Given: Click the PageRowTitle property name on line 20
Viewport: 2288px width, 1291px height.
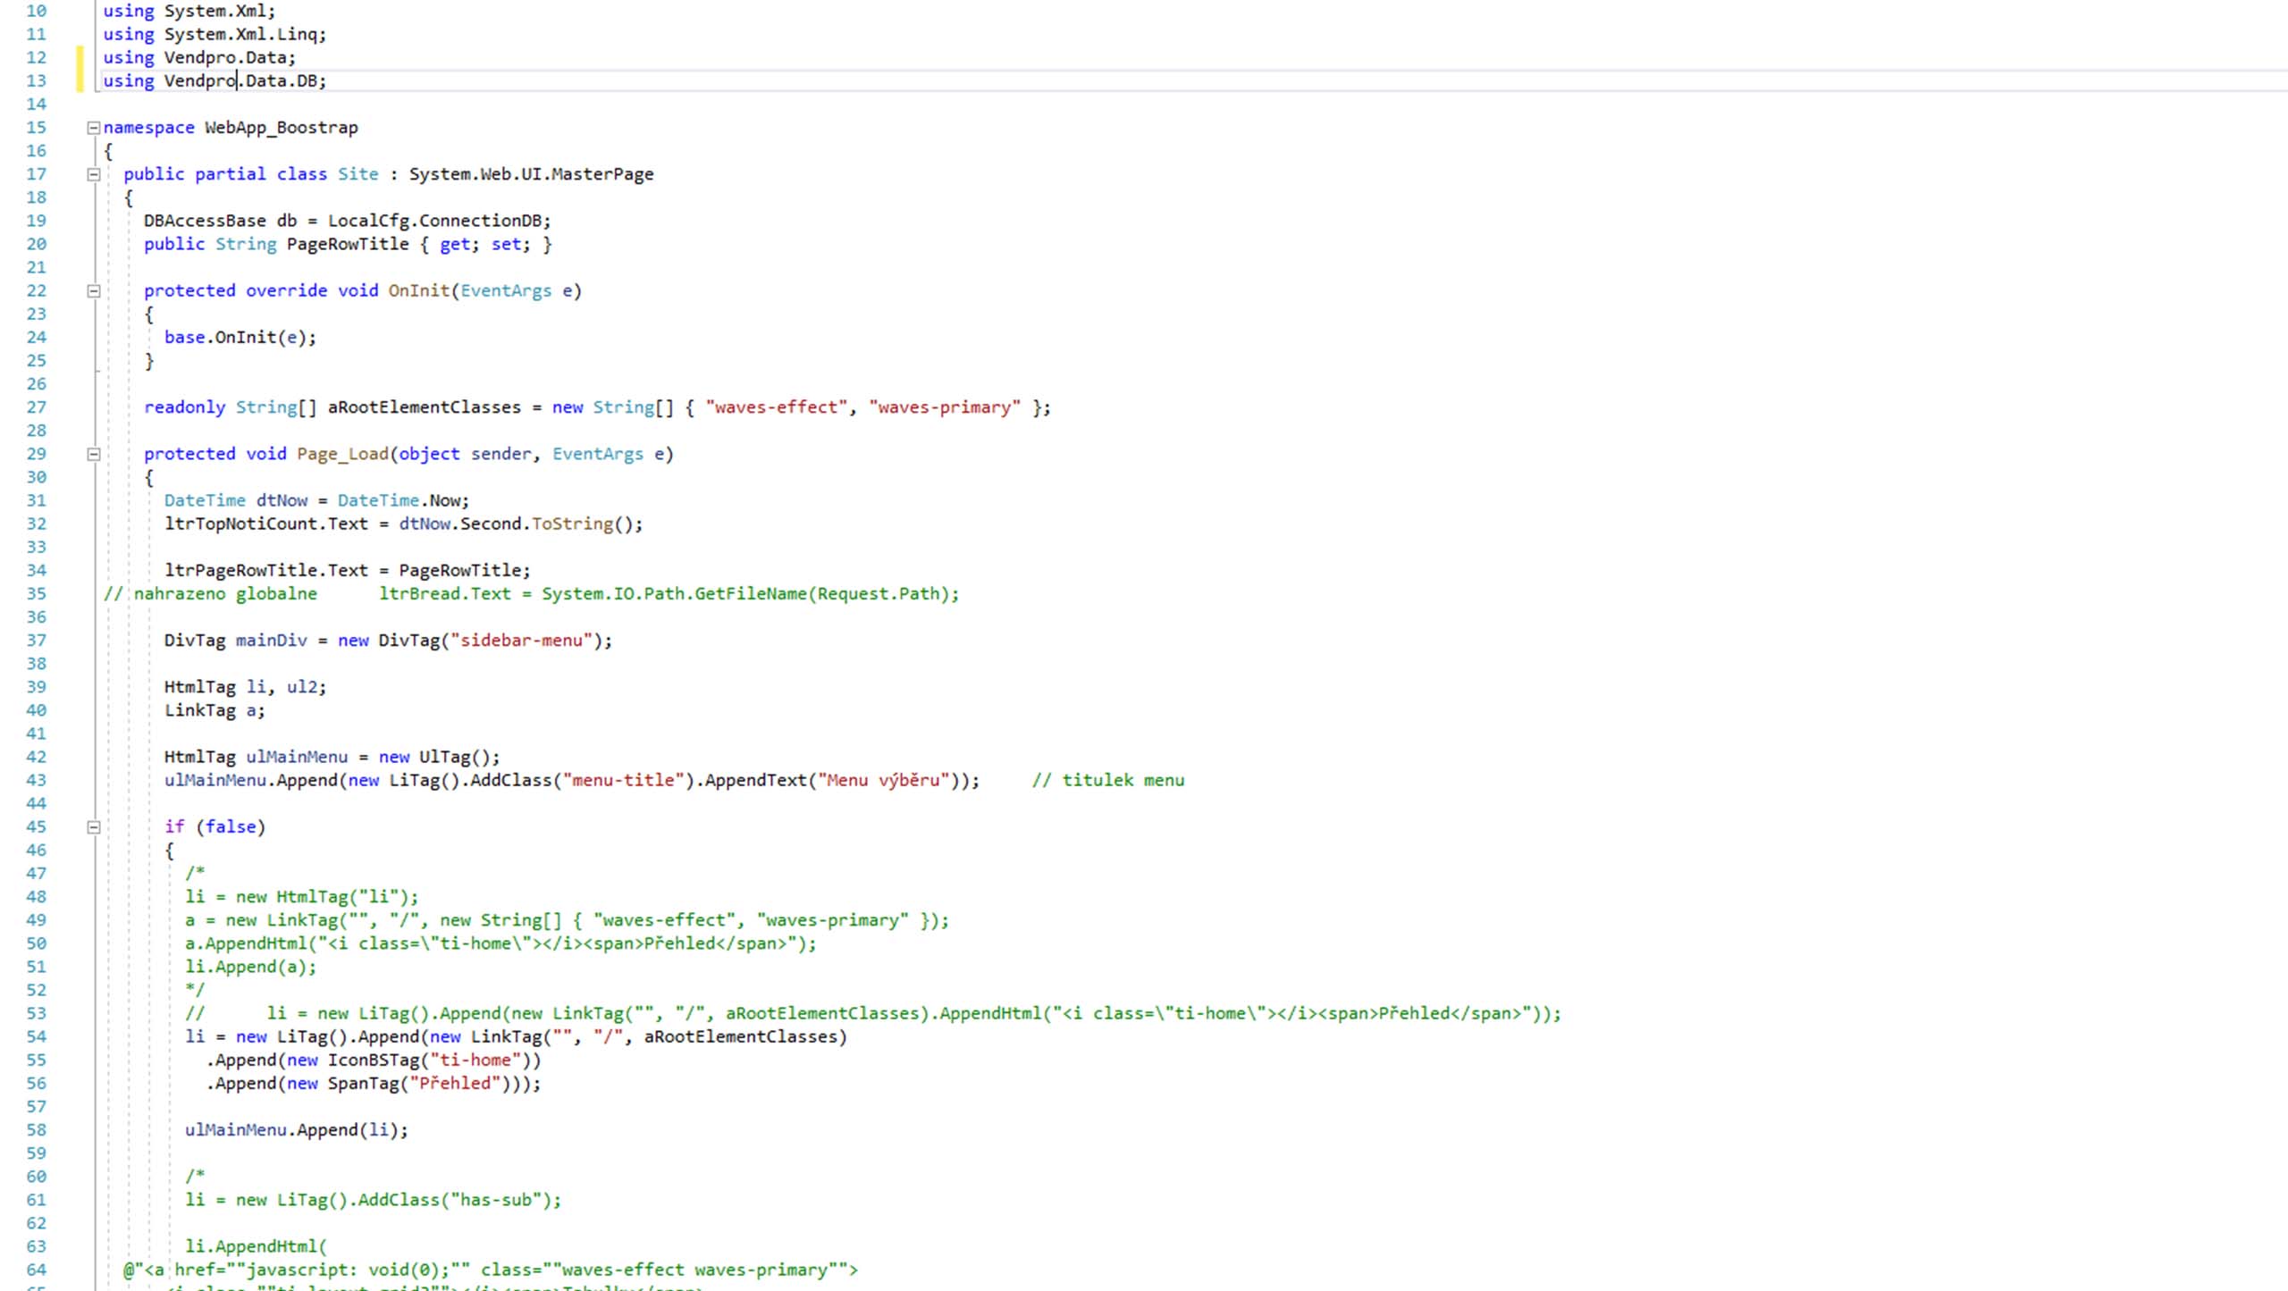Looking at the screenshot, I should pos(347,244).
